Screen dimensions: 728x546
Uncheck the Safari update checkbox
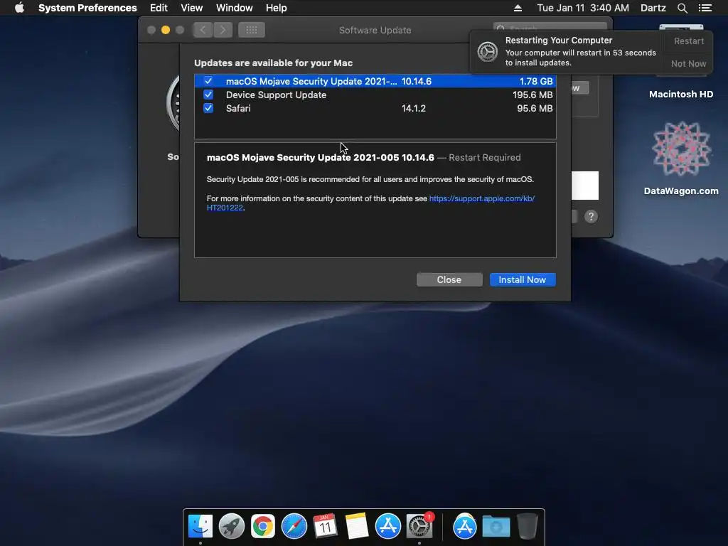208,108
